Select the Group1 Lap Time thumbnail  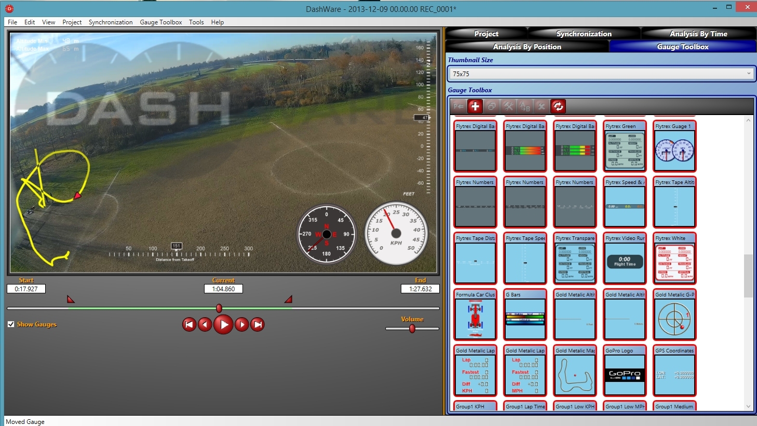(x=525, y=406)
